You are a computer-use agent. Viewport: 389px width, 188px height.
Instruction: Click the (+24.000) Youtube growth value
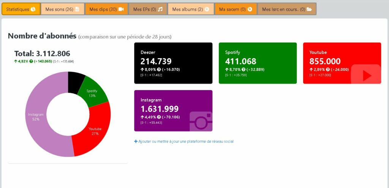point(339,70)
